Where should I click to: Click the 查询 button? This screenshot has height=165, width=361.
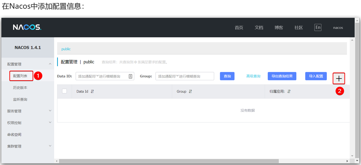tap(227, 76)
